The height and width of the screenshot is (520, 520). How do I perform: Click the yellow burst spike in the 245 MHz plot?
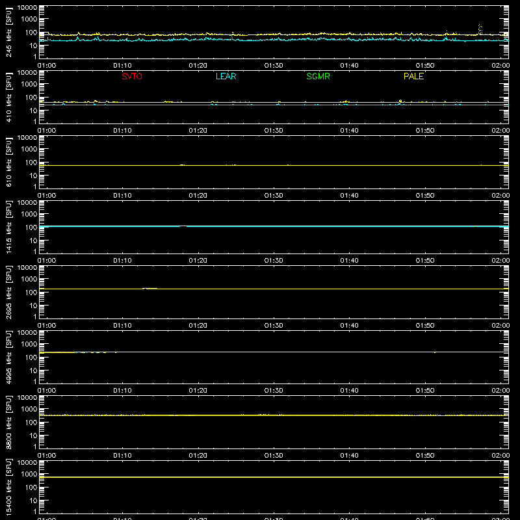(x=480, y=29)
